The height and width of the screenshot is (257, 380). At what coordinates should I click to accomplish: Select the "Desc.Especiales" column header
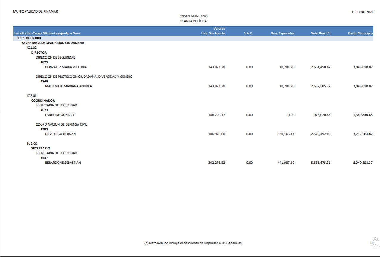pos(282,33)
